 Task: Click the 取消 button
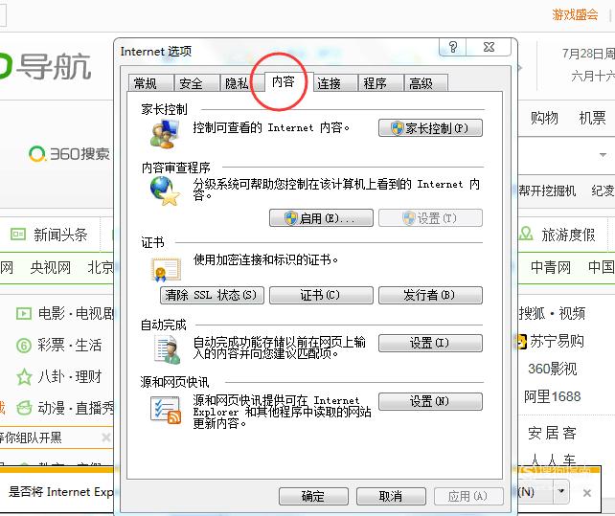tap(391, 497)
